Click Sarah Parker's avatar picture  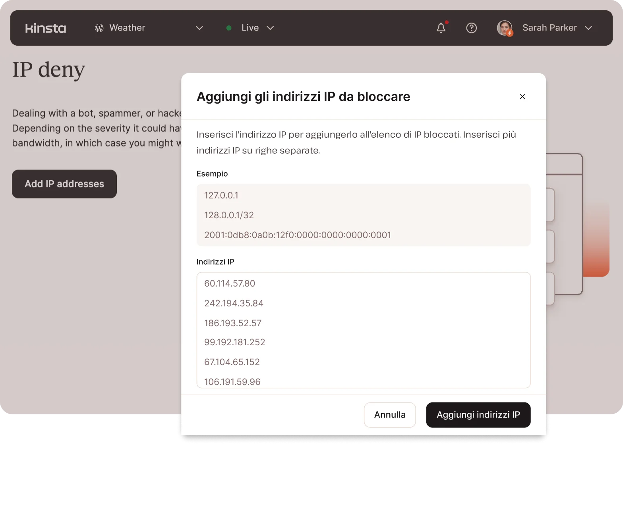click(505, 28)
